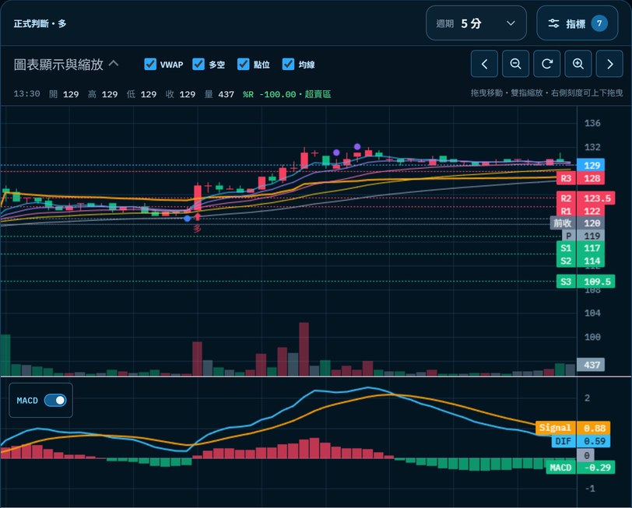Image resolution: width=632 pixels, height=508 pixels.
Task: Uncheck the 點位 checkbox
Action: (243, 64)
